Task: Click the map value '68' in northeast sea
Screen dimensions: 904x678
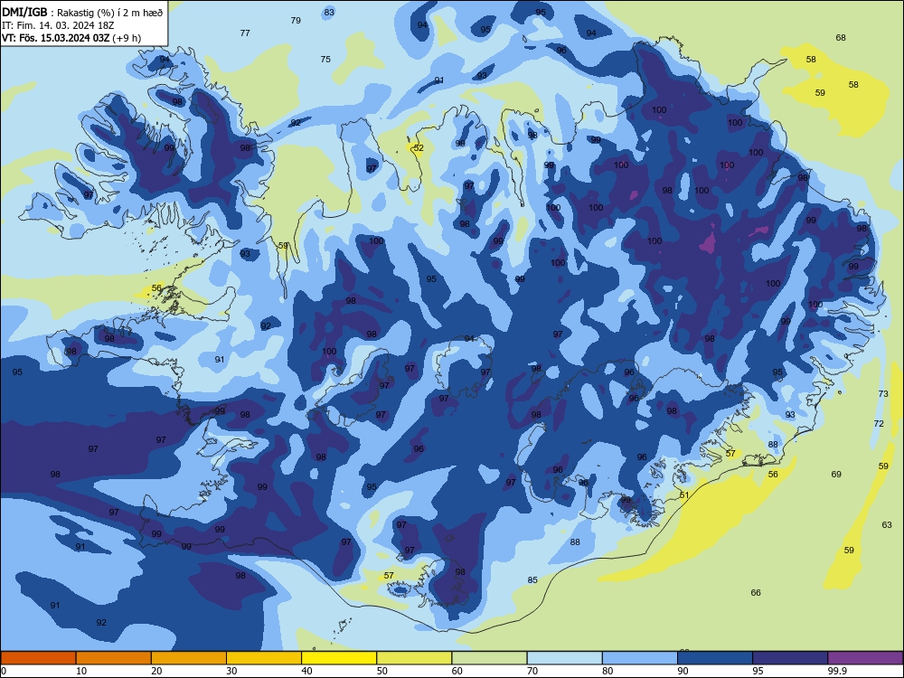Action: 841,37
